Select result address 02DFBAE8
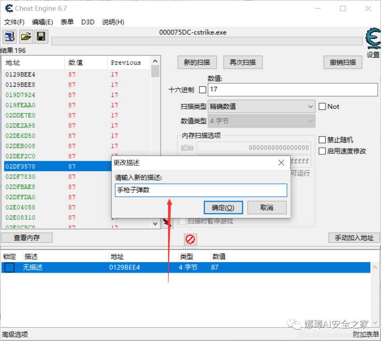Image resolution: width=381 pixels, height=341 pixels. [20, 187]
